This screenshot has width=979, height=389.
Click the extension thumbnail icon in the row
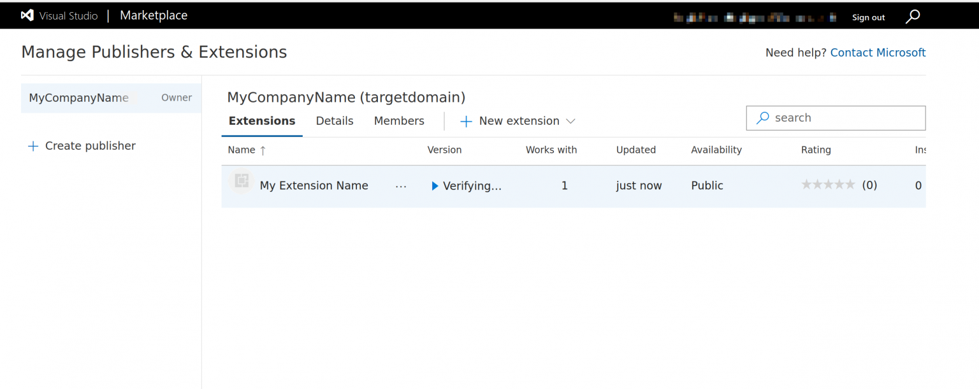[x=241, y=183]
